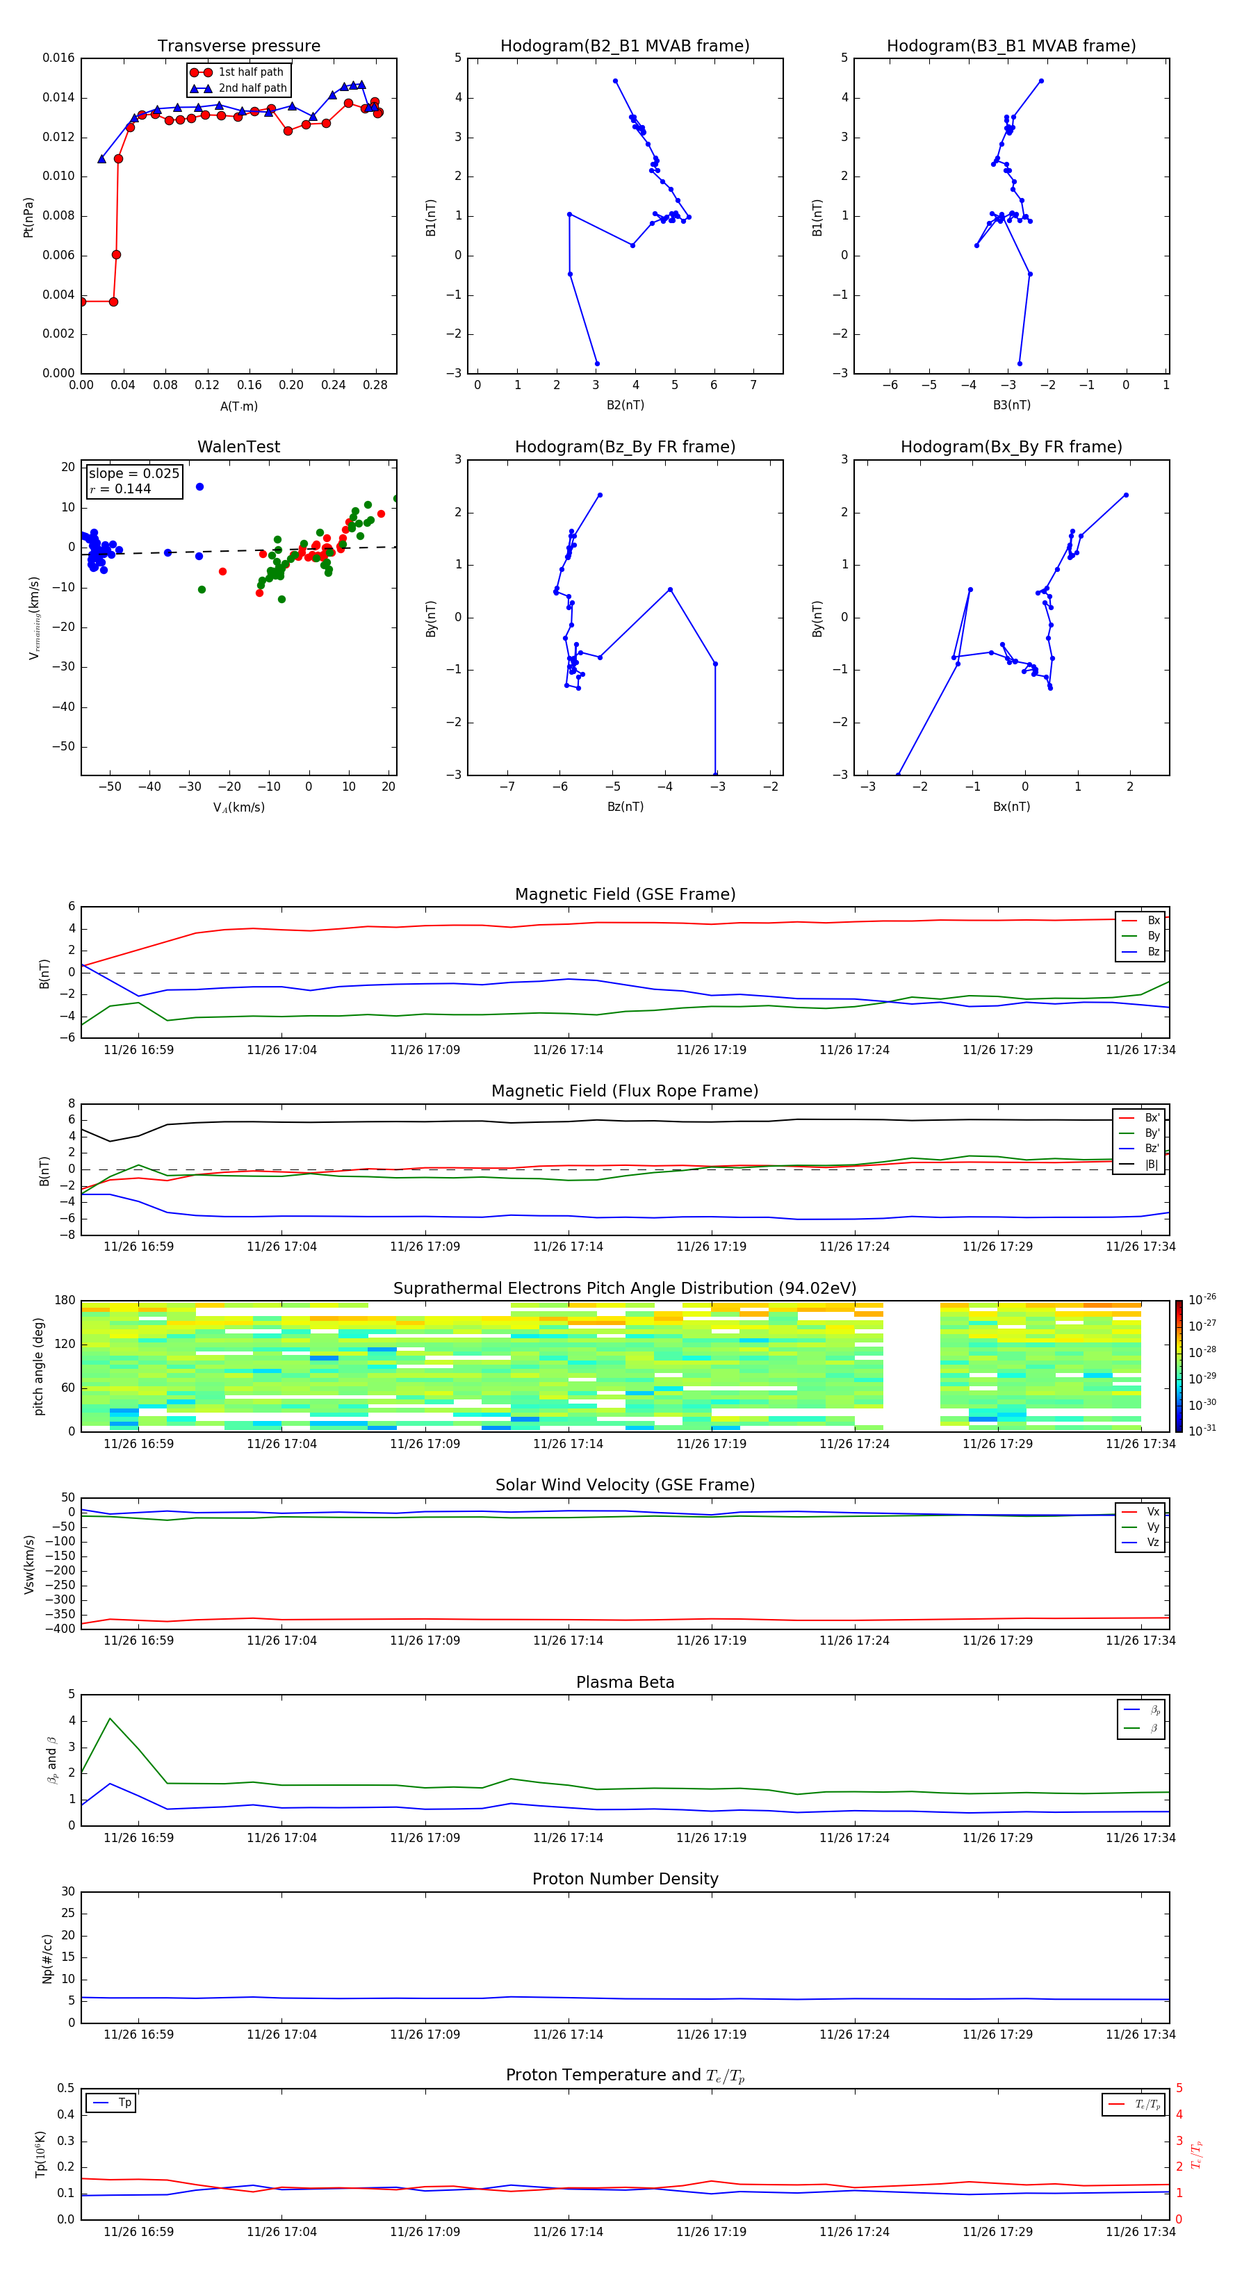Click the By' legend entry in Flux Rope panel

(x=1139, y=1133)
